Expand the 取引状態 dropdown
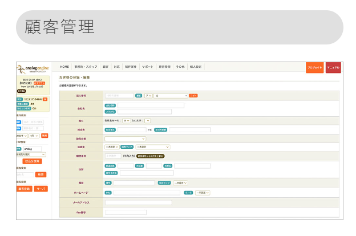This screenshot has width=356, height=236. click(125, 139)
